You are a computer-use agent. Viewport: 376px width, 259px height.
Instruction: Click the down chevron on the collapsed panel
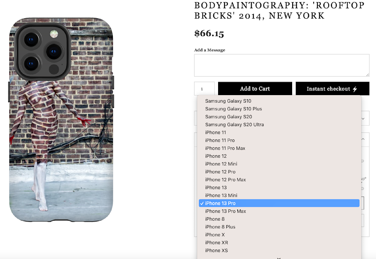(363, 118)
